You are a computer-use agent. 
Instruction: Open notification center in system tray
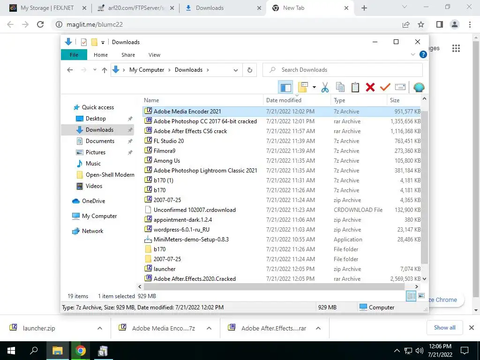[465, 351]
